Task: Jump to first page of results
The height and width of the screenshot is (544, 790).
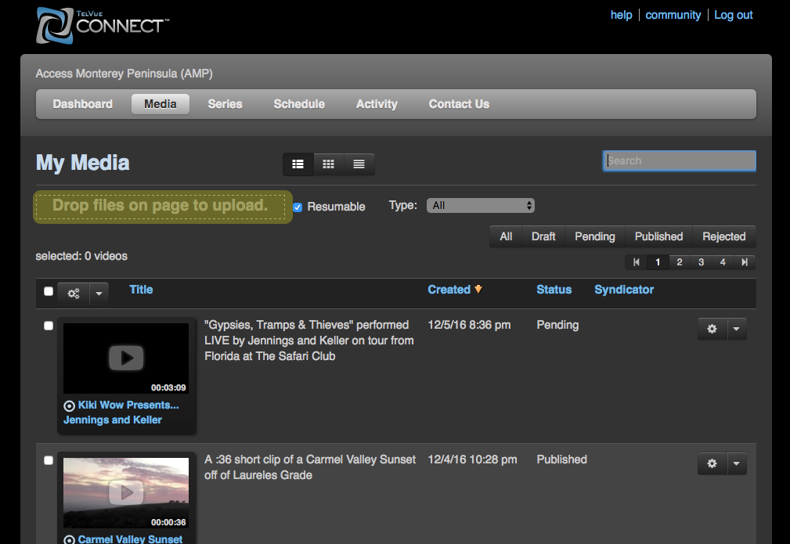Action: (x=637, y=262)
